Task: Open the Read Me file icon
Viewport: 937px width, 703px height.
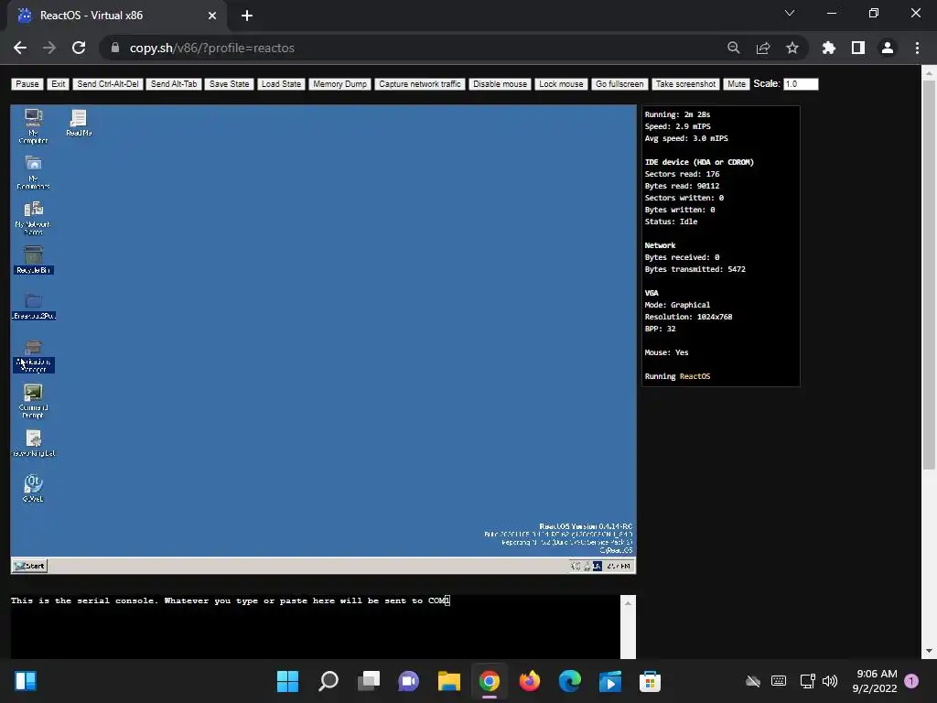Action: pos(79,123)
